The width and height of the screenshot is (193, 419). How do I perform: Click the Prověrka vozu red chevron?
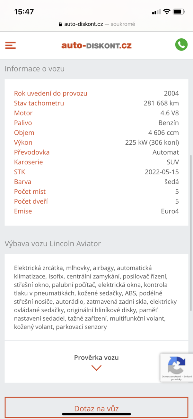[x=96, y=368]
